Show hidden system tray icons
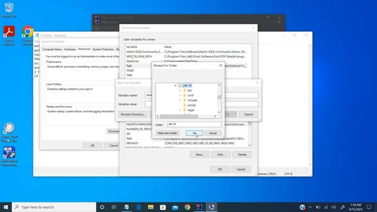Viewport: 377px width, 212px height. pyautogui.click(x=310, y=207)
